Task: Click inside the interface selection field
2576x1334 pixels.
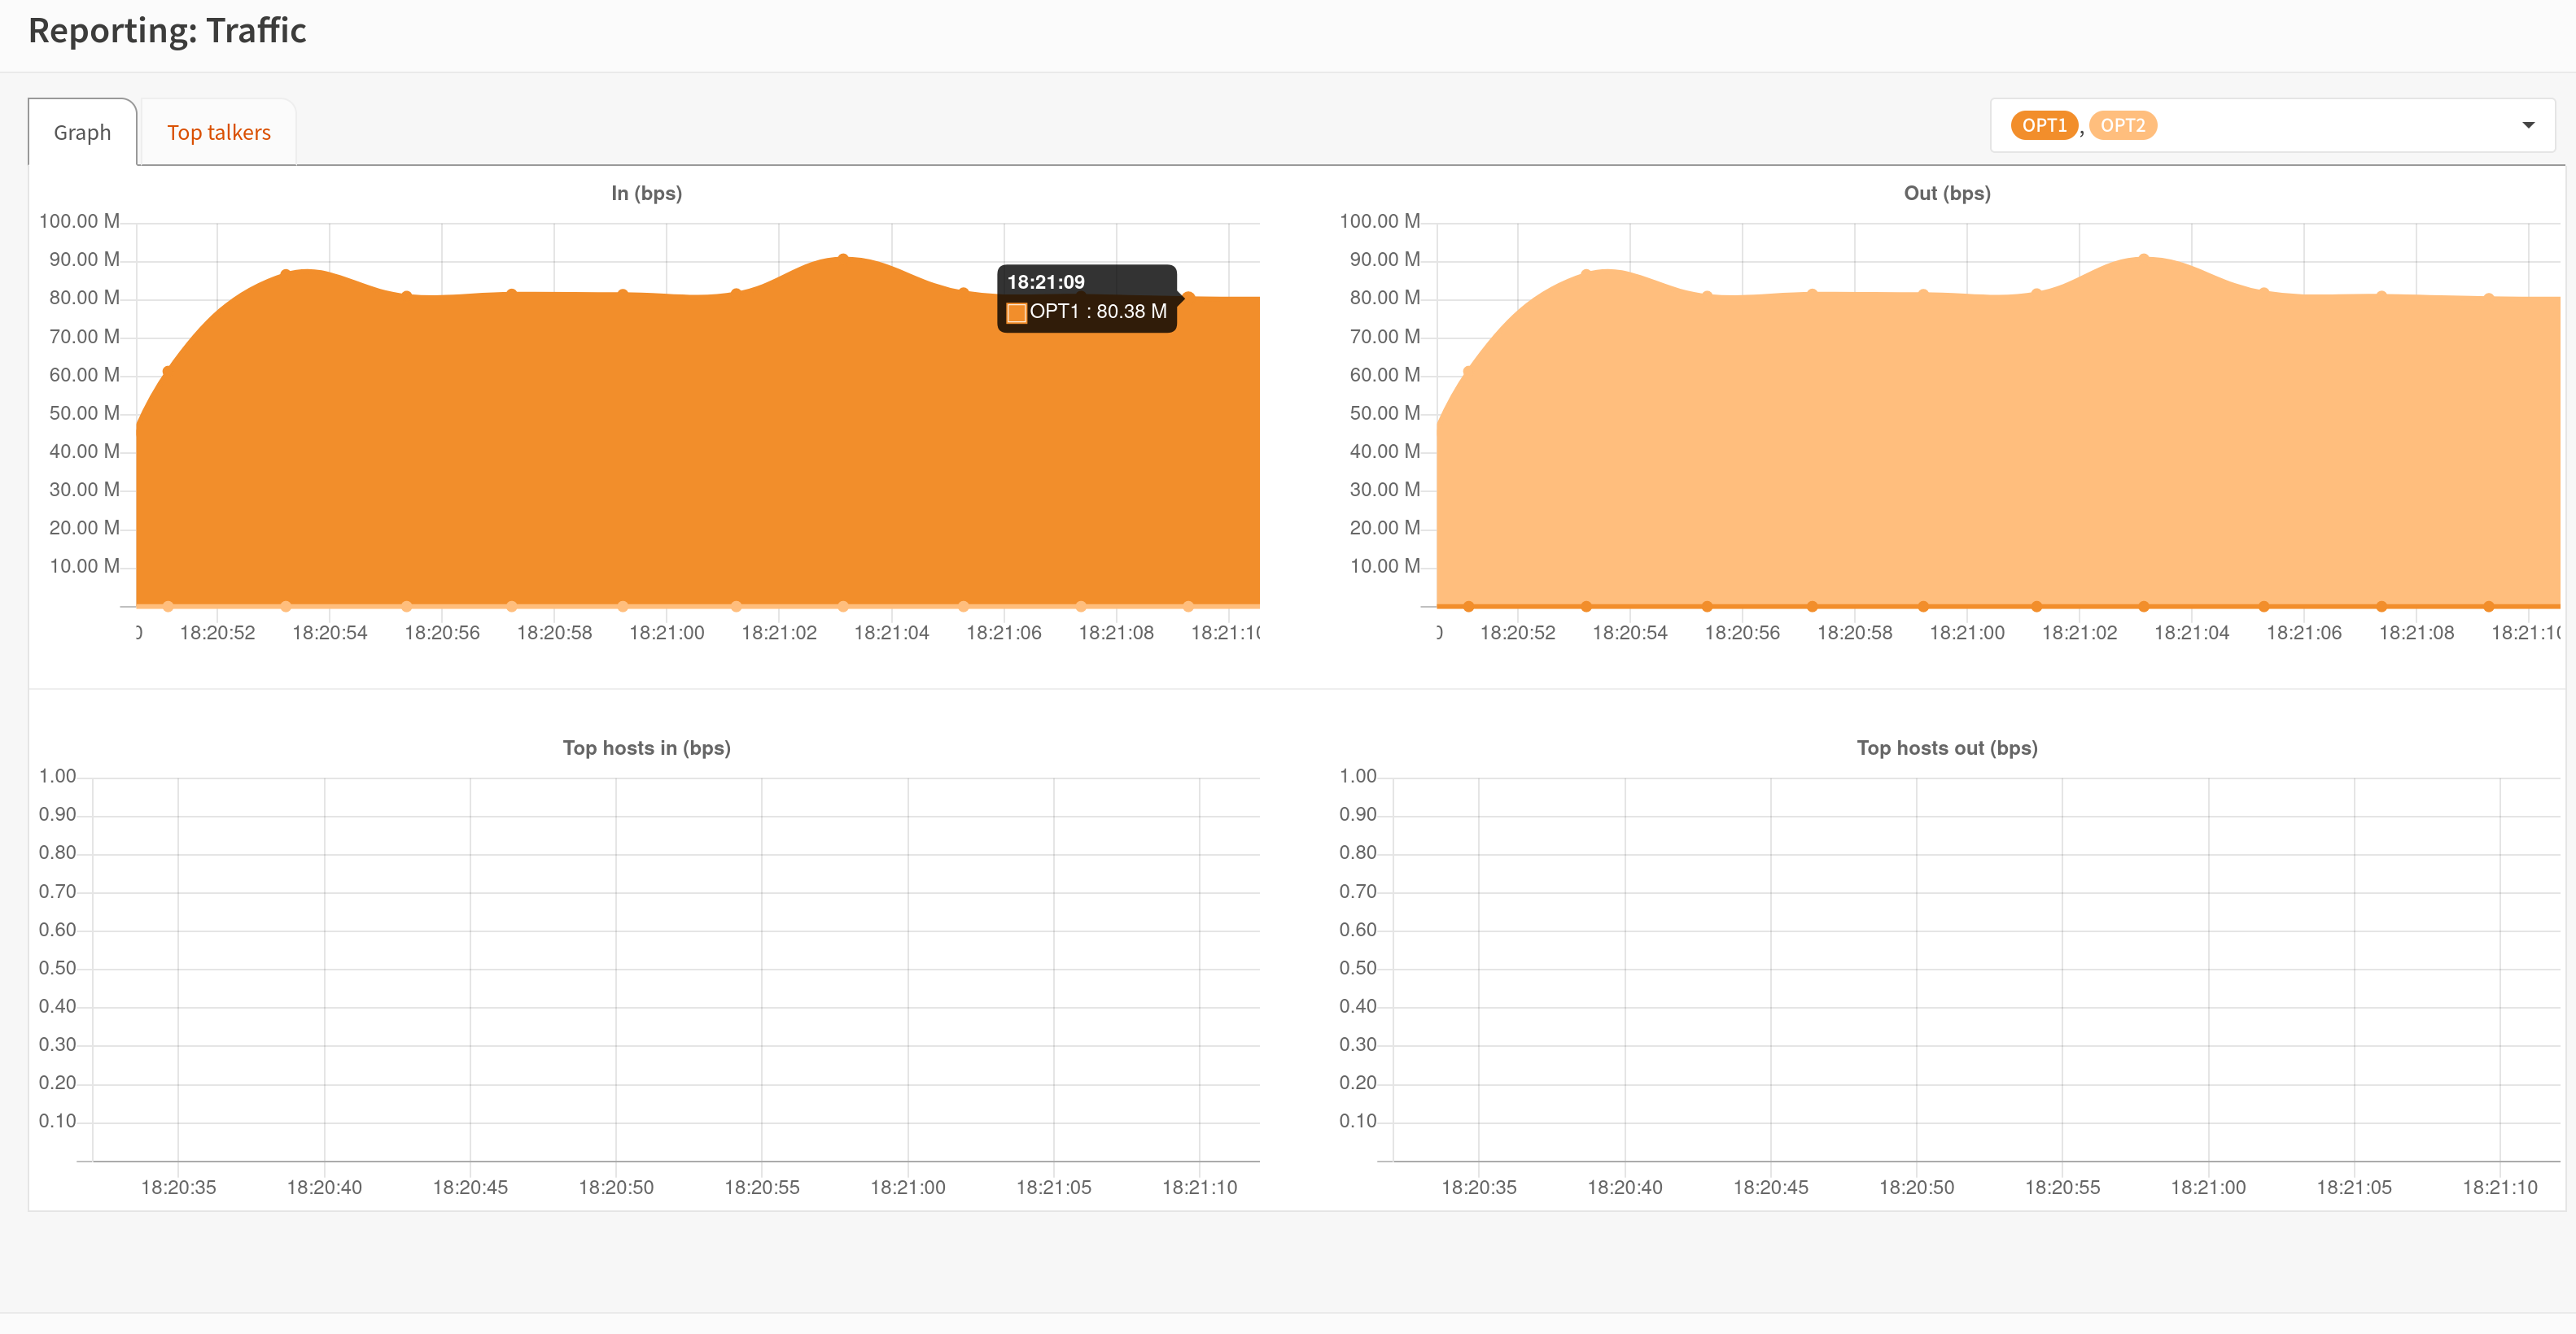Action: pyautogui.click(x=2272, y=125)
